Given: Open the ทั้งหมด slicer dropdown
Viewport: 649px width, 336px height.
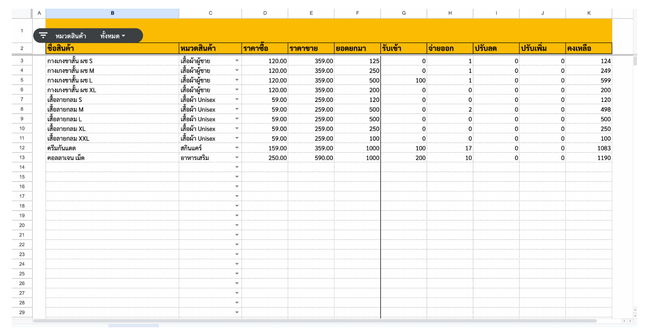Looking at the screenshot, I should click(113, 36).
